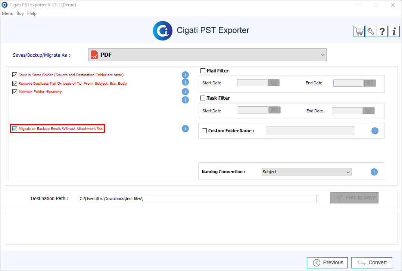402x271 pixels.
Task: Click the question mark help icon
Action: pyautogui.click(x=382, y=31)
